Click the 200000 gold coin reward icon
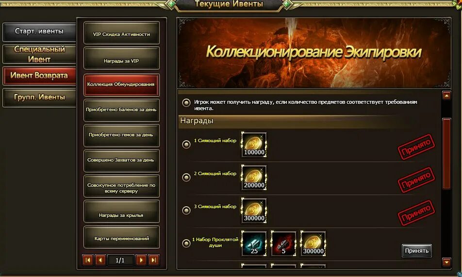 [254, 178]
